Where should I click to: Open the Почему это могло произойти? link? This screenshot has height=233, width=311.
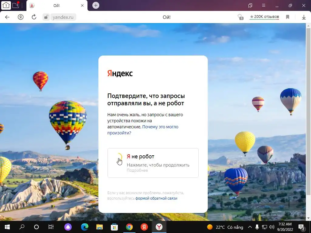pyautogui.click(x=143, y=130)
